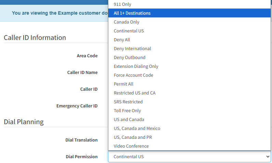
Task: Choose US and Canada option
Action: click(189, 120)
